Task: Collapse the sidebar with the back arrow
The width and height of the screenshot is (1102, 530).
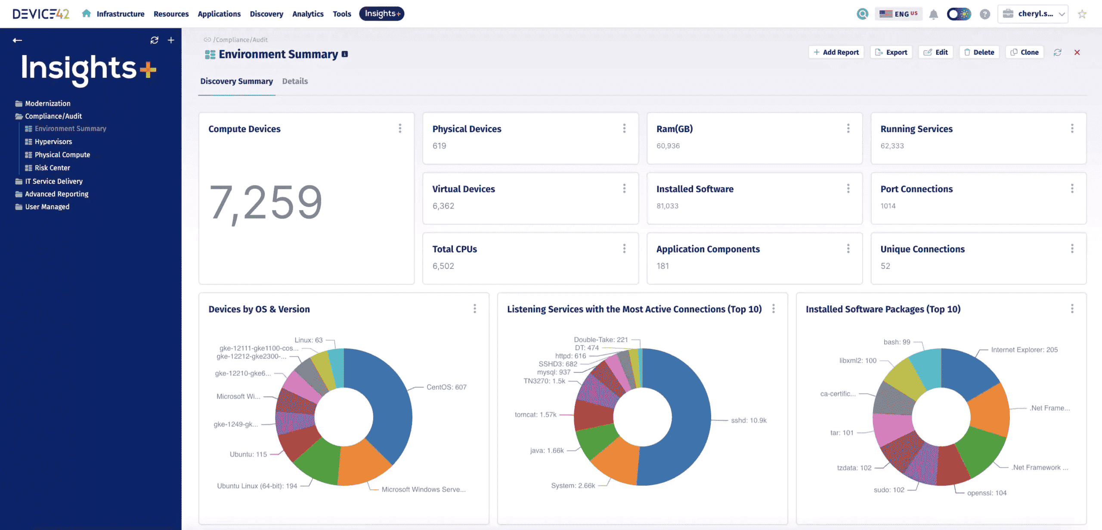Action: (x=17, y=40)
